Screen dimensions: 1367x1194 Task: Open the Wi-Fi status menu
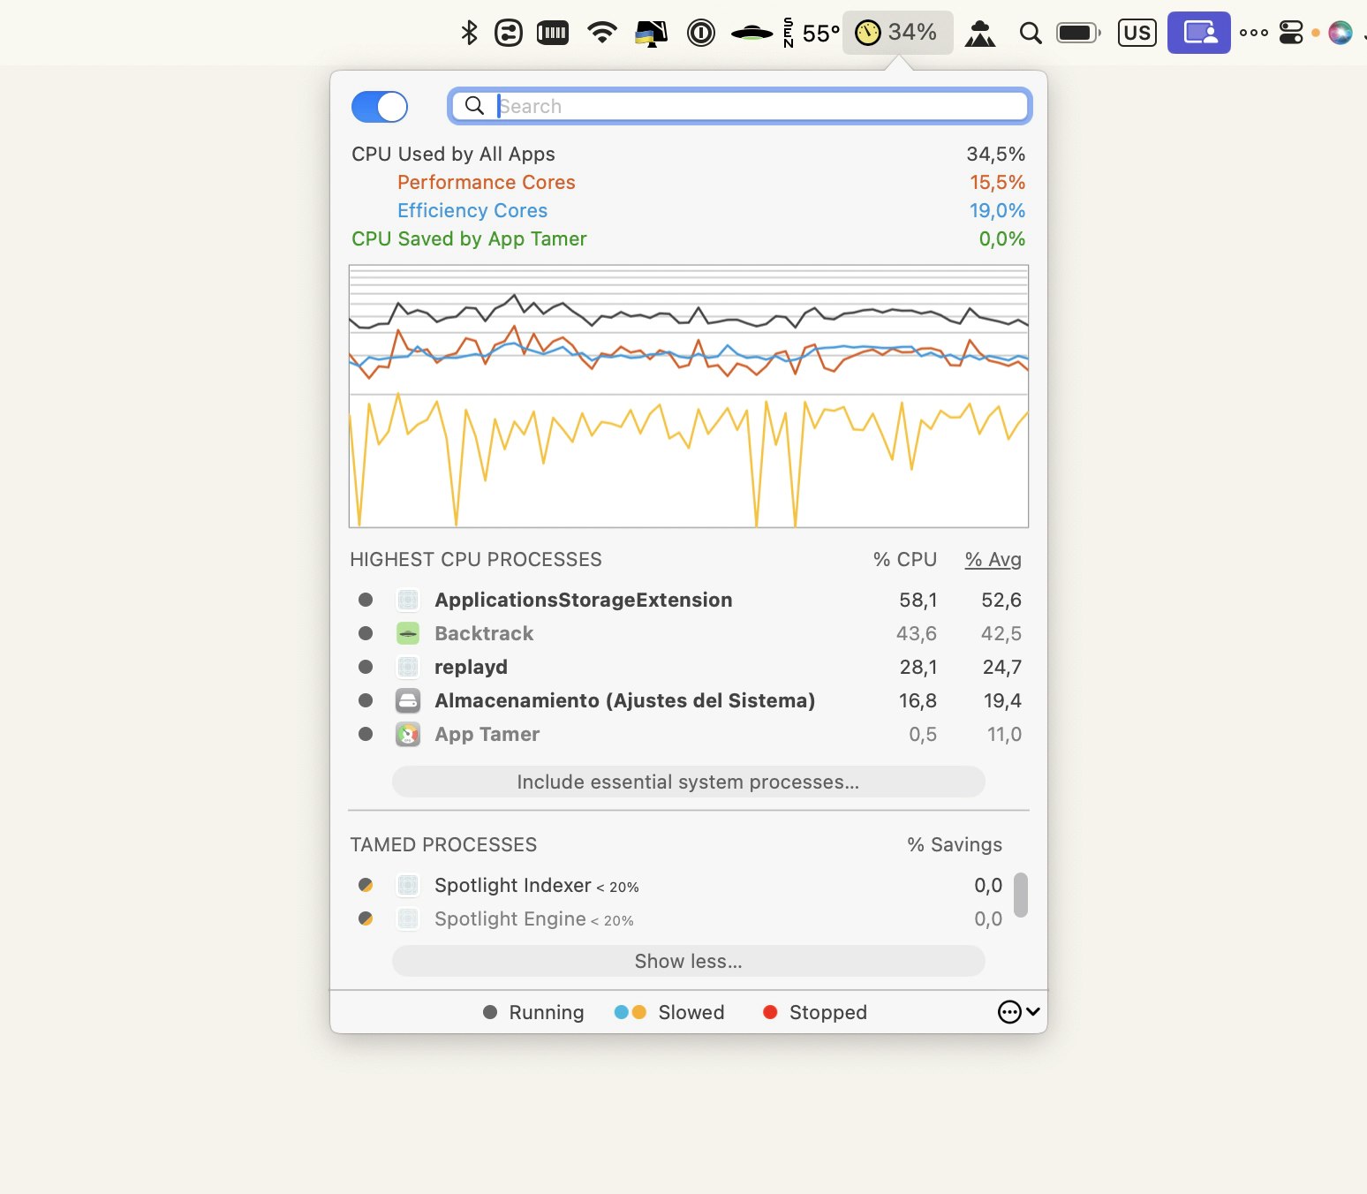coord(602,34)
